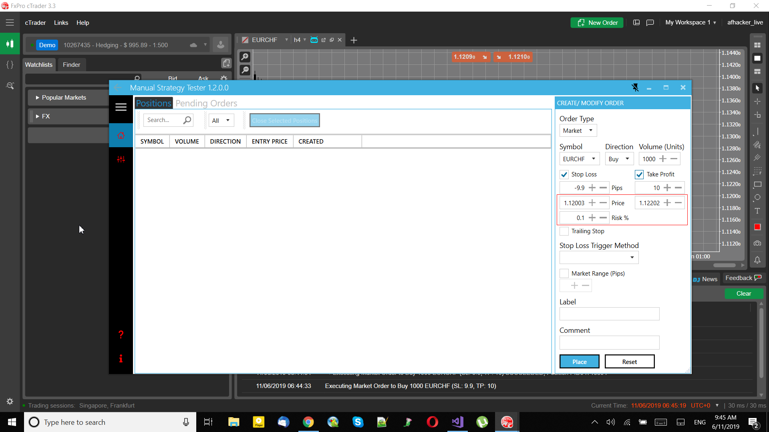This screenshot has height=432, width=769.
Task: Take chart snapshot with camera icon
Action: [757, 243]
